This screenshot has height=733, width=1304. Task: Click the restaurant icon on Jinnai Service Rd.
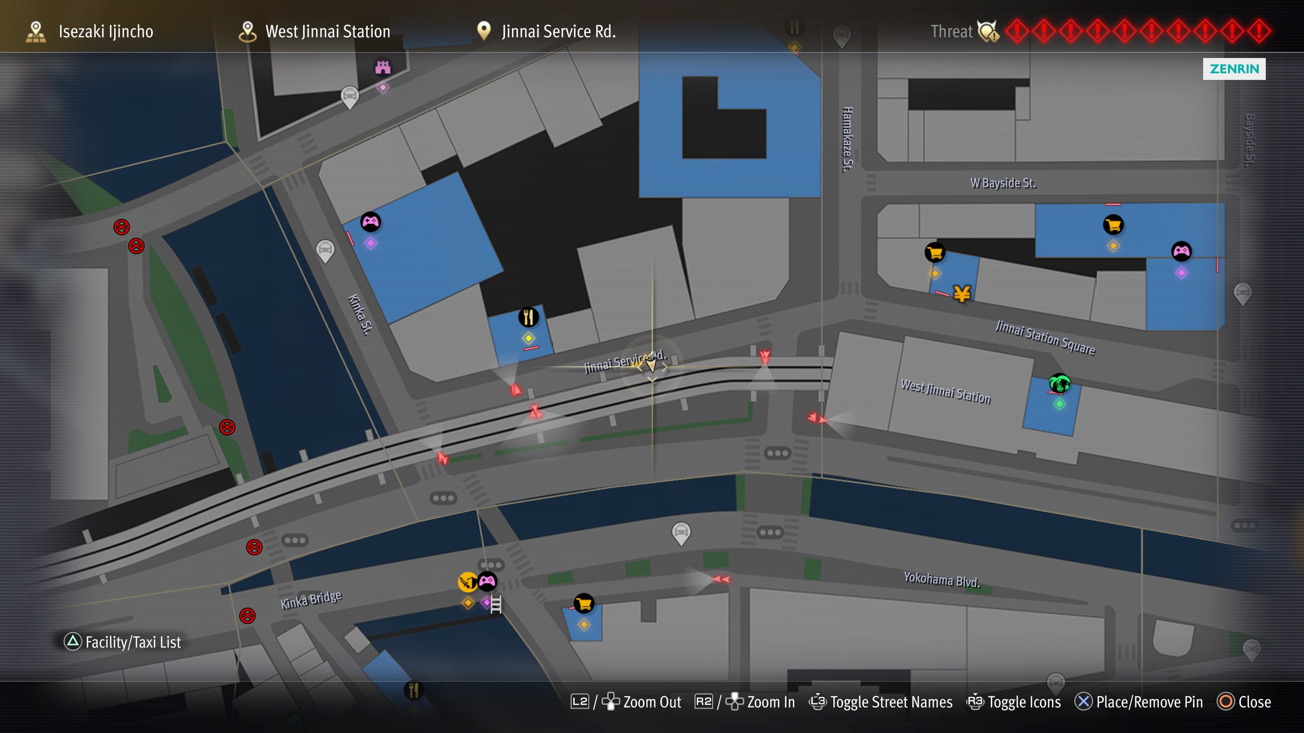click(x=528, y=317)
